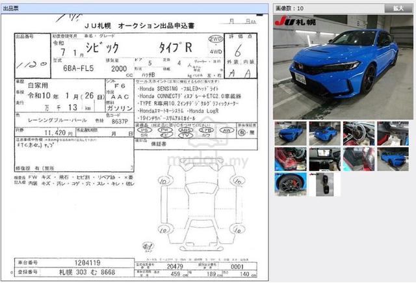Select wheel with red caliper thumbnail
The width and height of the screenshot is (416, 283).
pos(291,185)
